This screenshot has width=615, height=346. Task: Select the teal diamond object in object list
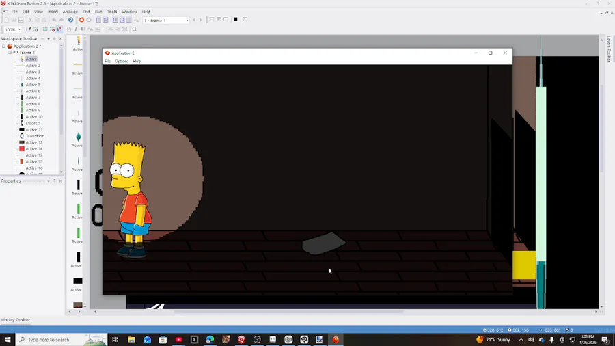pos(78,137)
